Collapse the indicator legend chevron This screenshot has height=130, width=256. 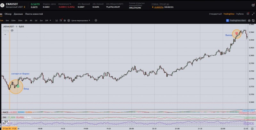pos(5,34)
